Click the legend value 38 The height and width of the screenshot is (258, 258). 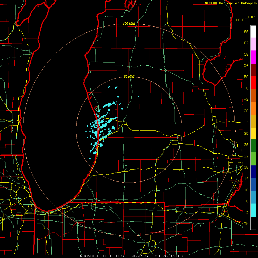pyautogui.click(x=246, y=111)
